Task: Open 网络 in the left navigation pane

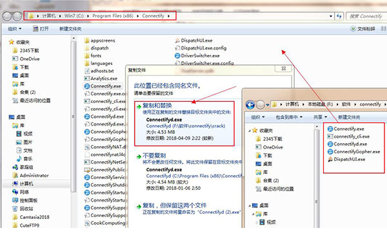Action: pos(21,192)
